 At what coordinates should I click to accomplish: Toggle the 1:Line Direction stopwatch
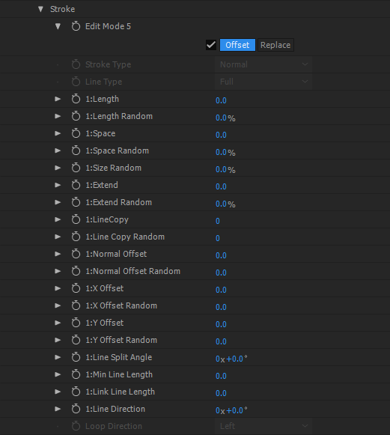76,408
